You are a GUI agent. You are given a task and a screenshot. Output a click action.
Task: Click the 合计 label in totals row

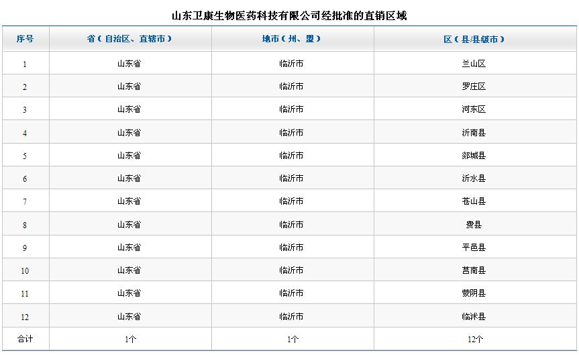coord(25,338)
